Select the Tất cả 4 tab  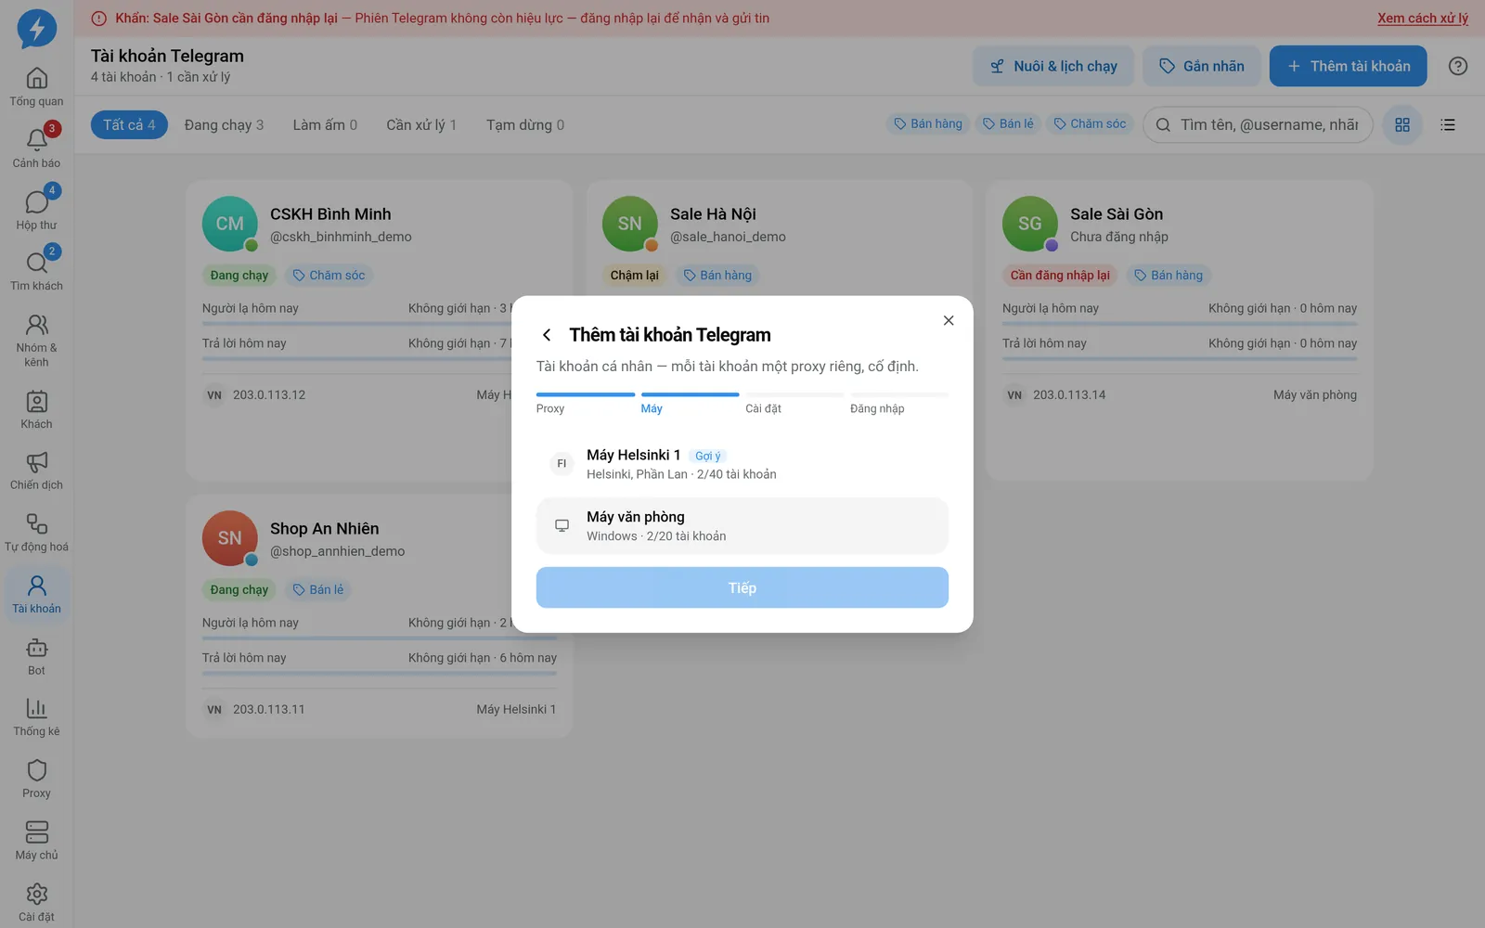(129, 124)
